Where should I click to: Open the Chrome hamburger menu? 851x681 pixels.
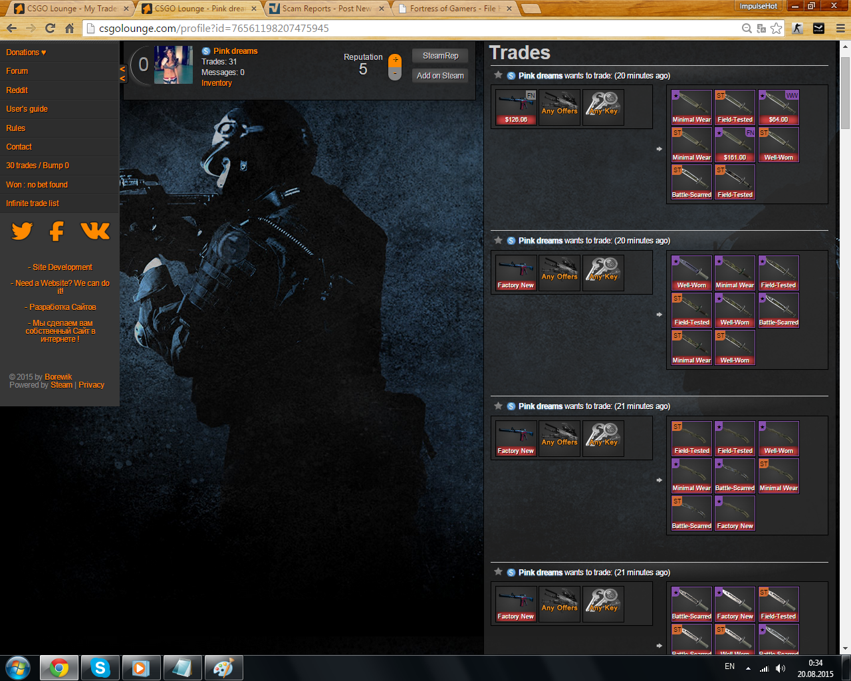(x=840, y=29)
